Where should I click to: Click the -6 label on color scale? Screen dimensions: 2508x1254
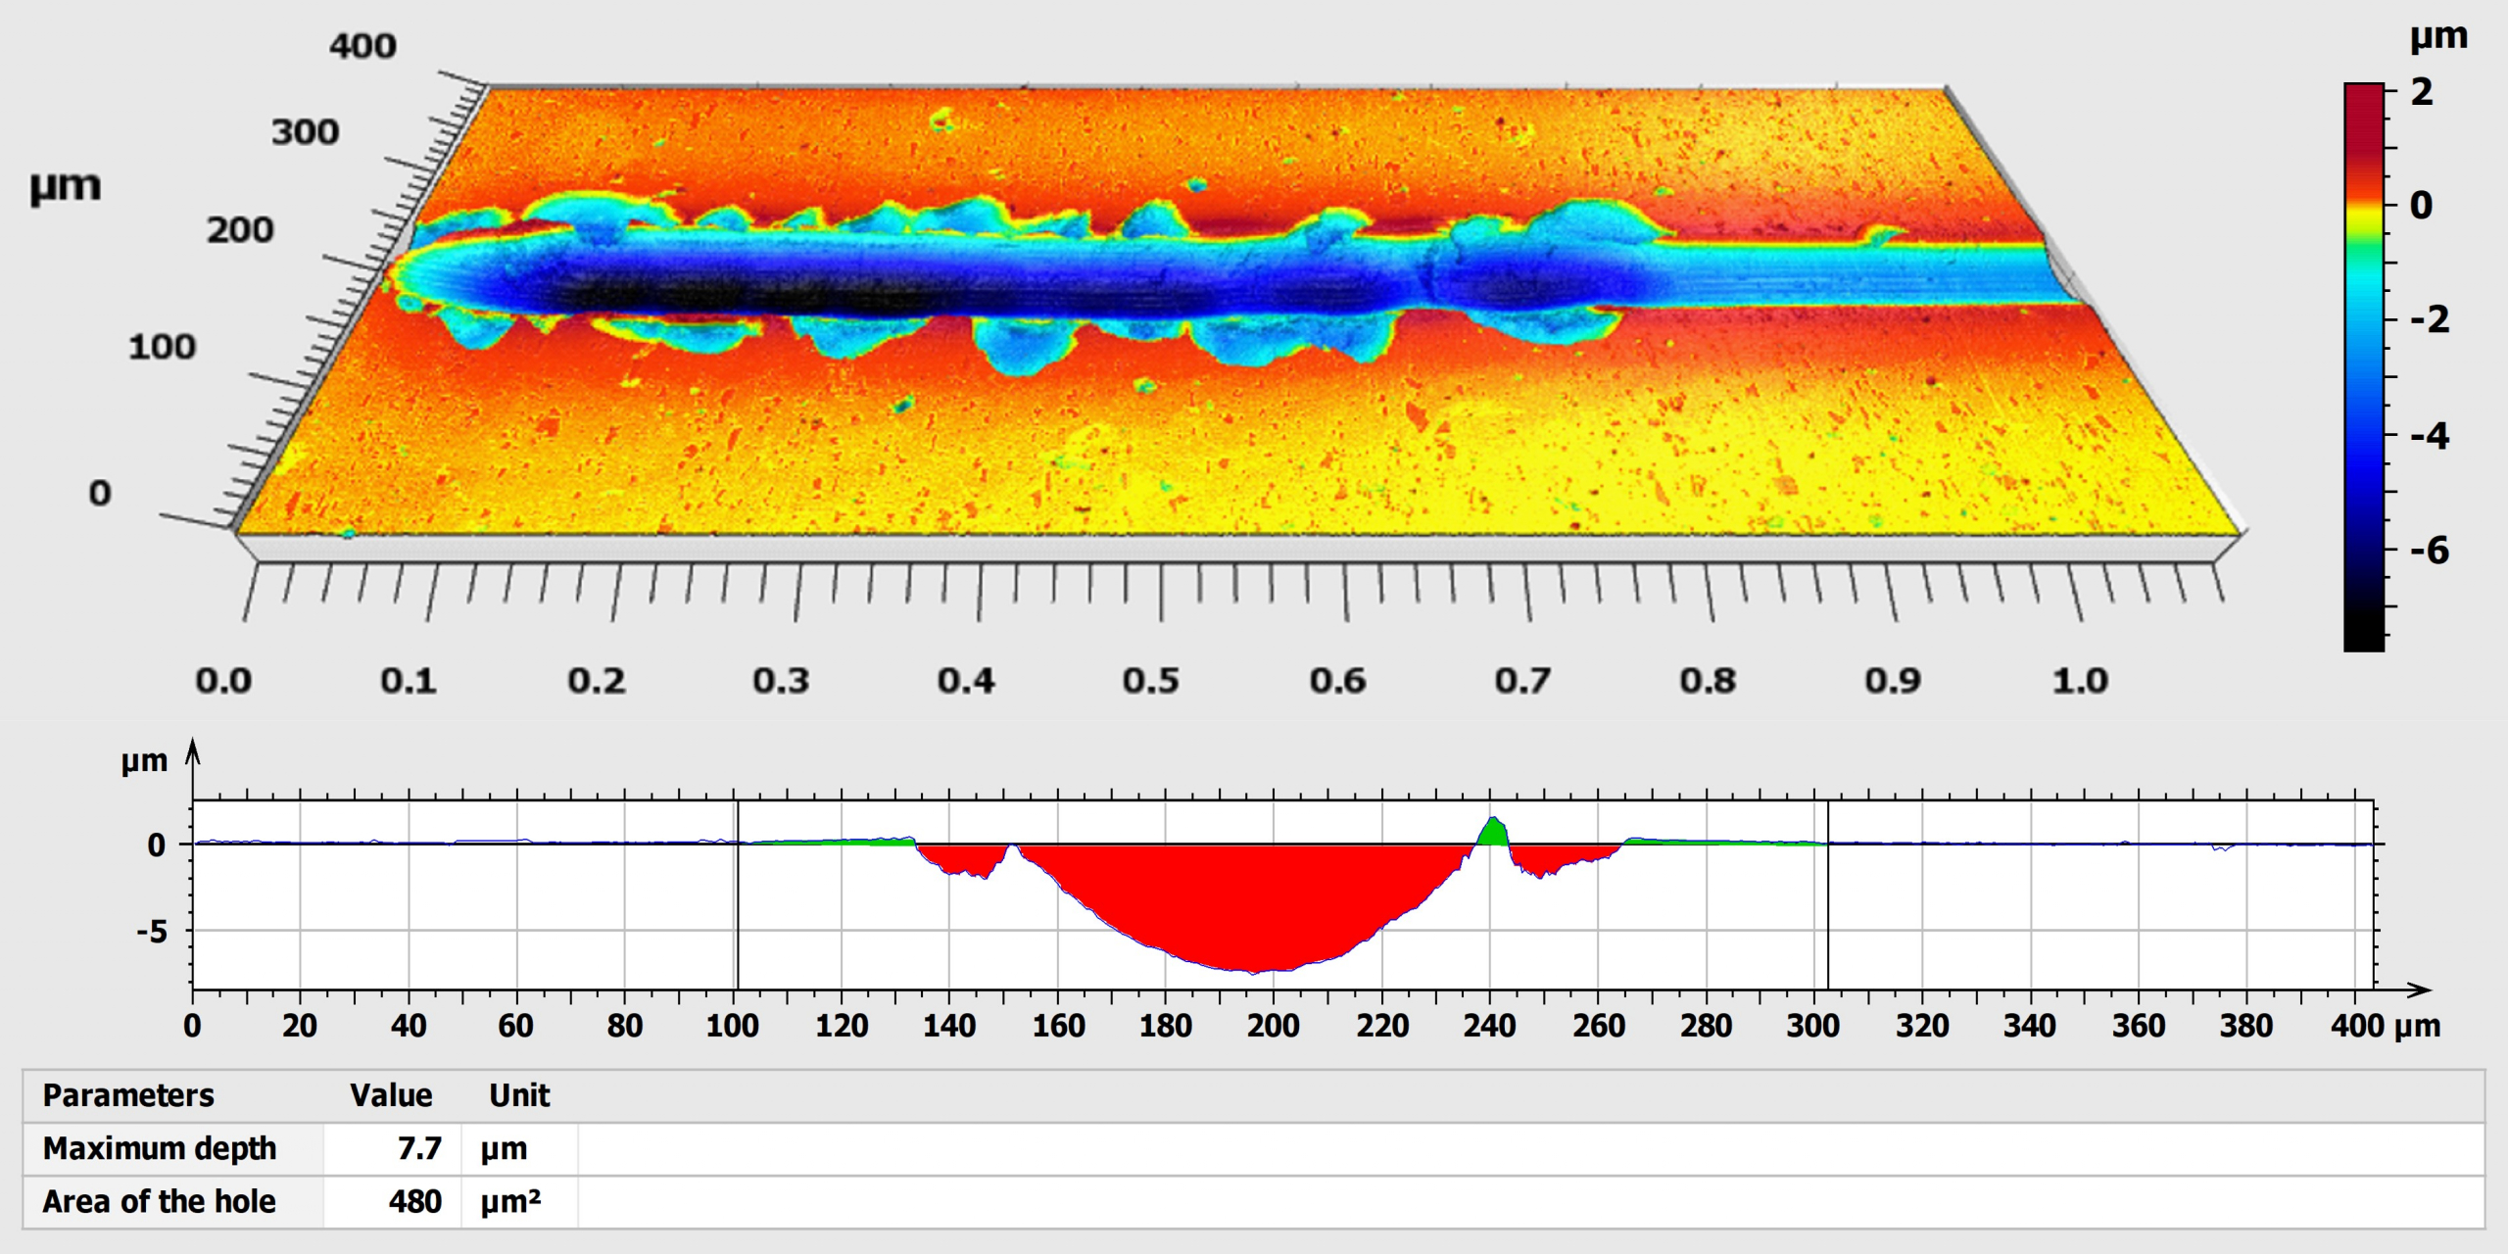tap(2429, 551)
